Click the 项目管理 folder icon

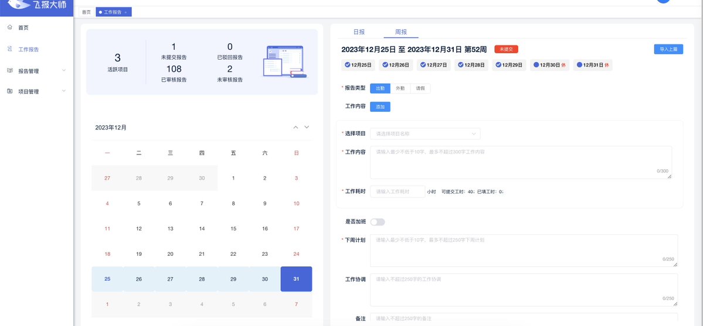(x=10, y=91)
